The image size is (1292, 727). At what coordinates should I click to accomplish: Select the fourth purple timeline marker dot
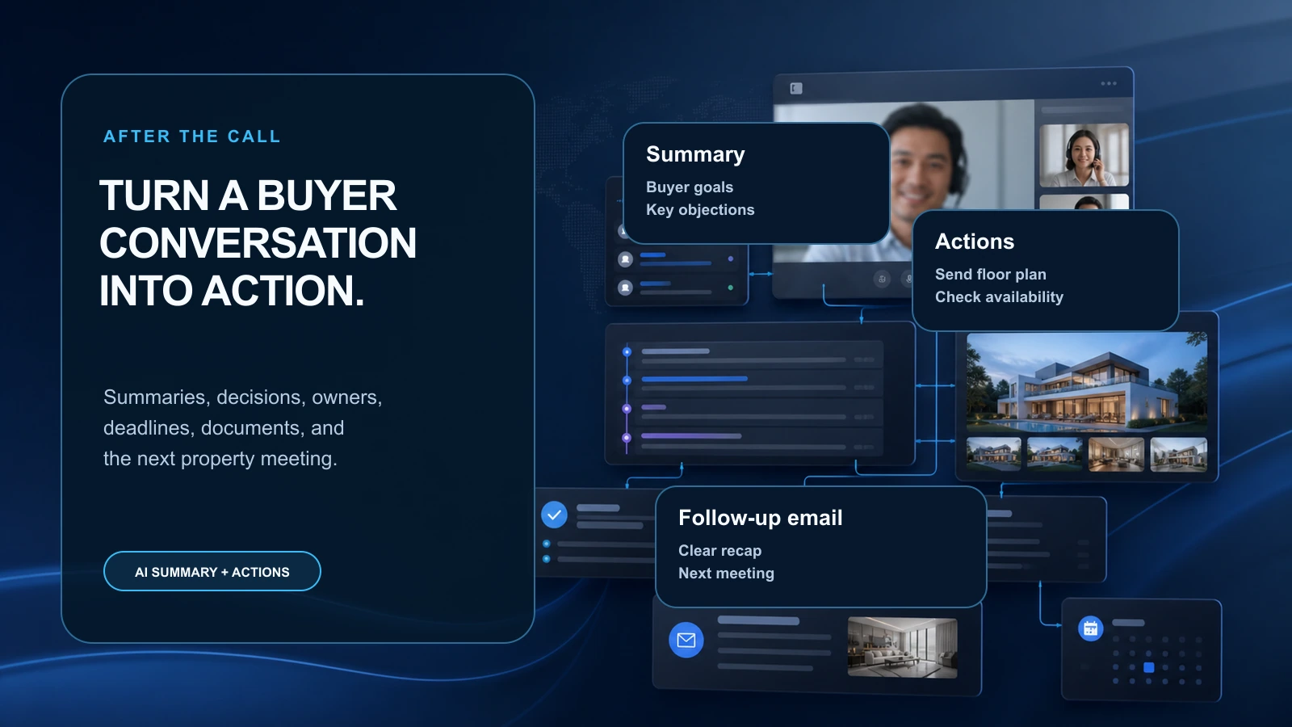click(627, 438)
